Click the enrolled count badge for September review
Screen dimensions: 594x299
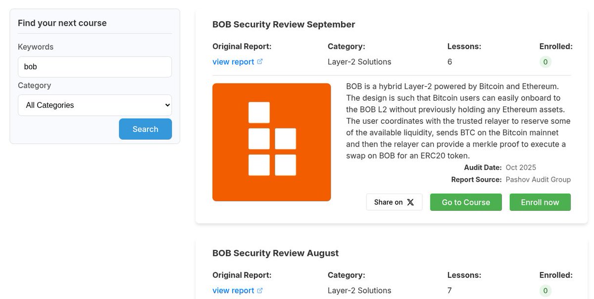pos(545,62)
